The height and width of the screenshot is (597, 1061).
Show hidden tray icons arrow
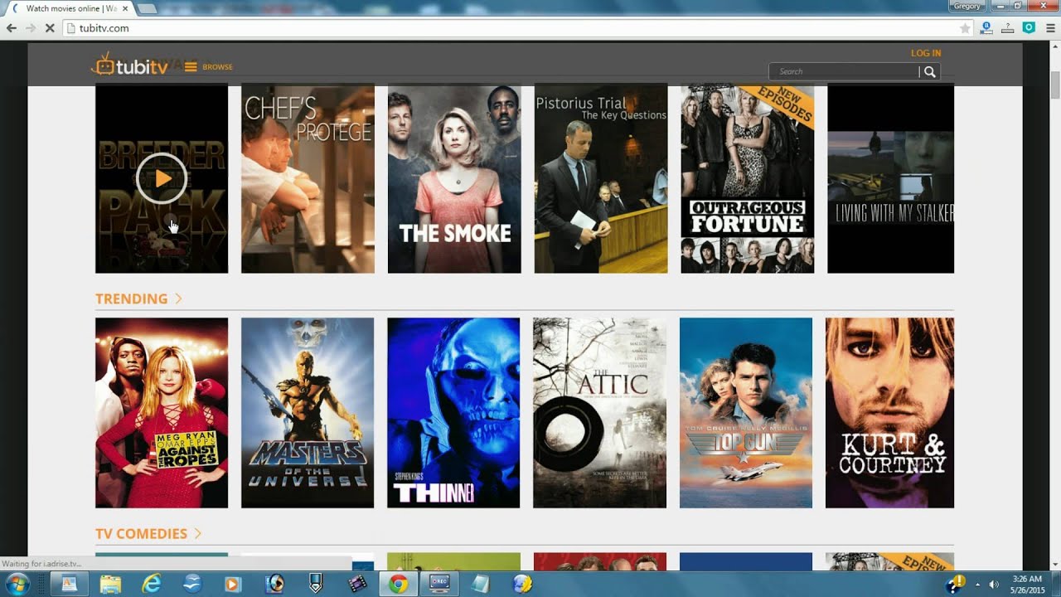click(x=976, y=585)
